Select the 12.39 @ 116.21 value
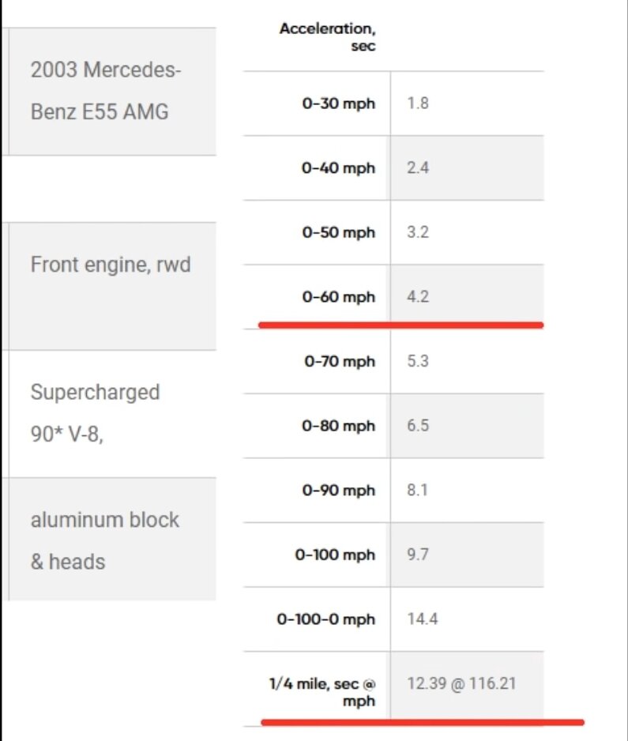 (461, 683)
